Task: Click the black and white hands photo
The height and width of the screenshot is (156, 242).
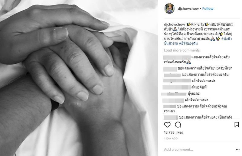Action: (79, 78)
